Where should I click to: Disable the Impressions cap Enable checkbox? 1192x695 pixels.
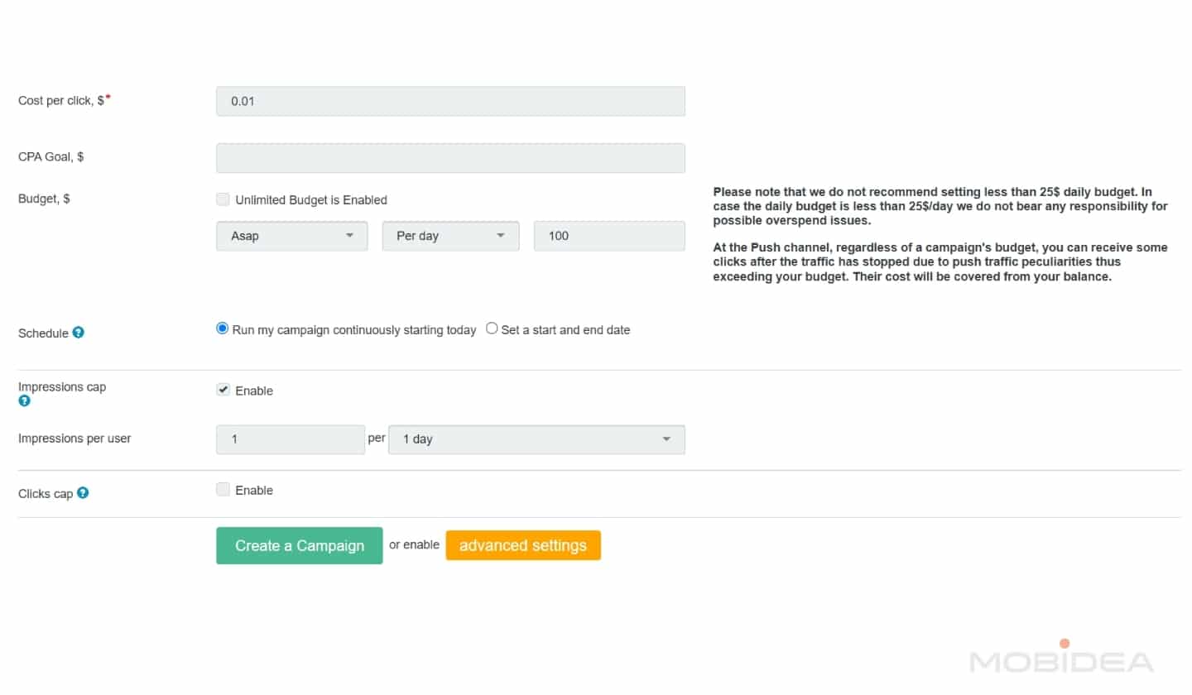coord(223,391)
